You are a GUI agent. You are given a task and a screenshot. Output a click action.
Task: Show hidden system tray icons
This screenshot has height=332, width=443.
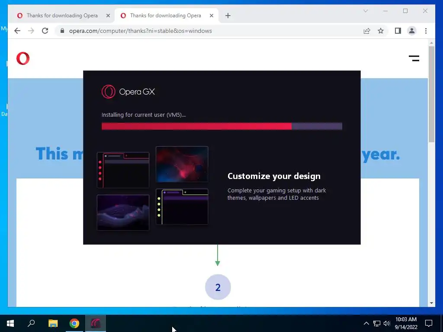point(366,323)
